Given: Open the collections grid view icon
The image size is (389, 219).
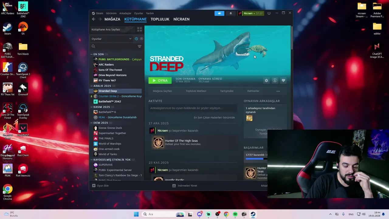Looking at the screenshot, I should point(139,30).
